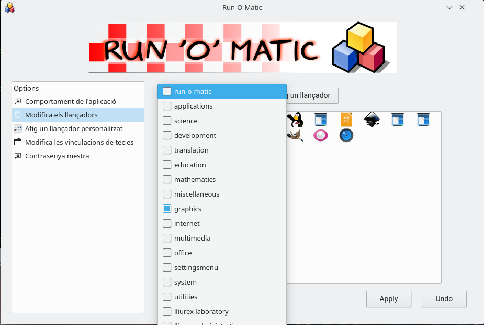Choose multimedia in the category list
The width and height of the screenshot is (484, 325).
(x=222, y=238)
